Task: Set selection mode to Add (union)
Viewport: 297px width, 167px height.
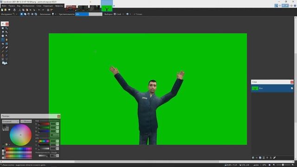Action: [25, 14]
